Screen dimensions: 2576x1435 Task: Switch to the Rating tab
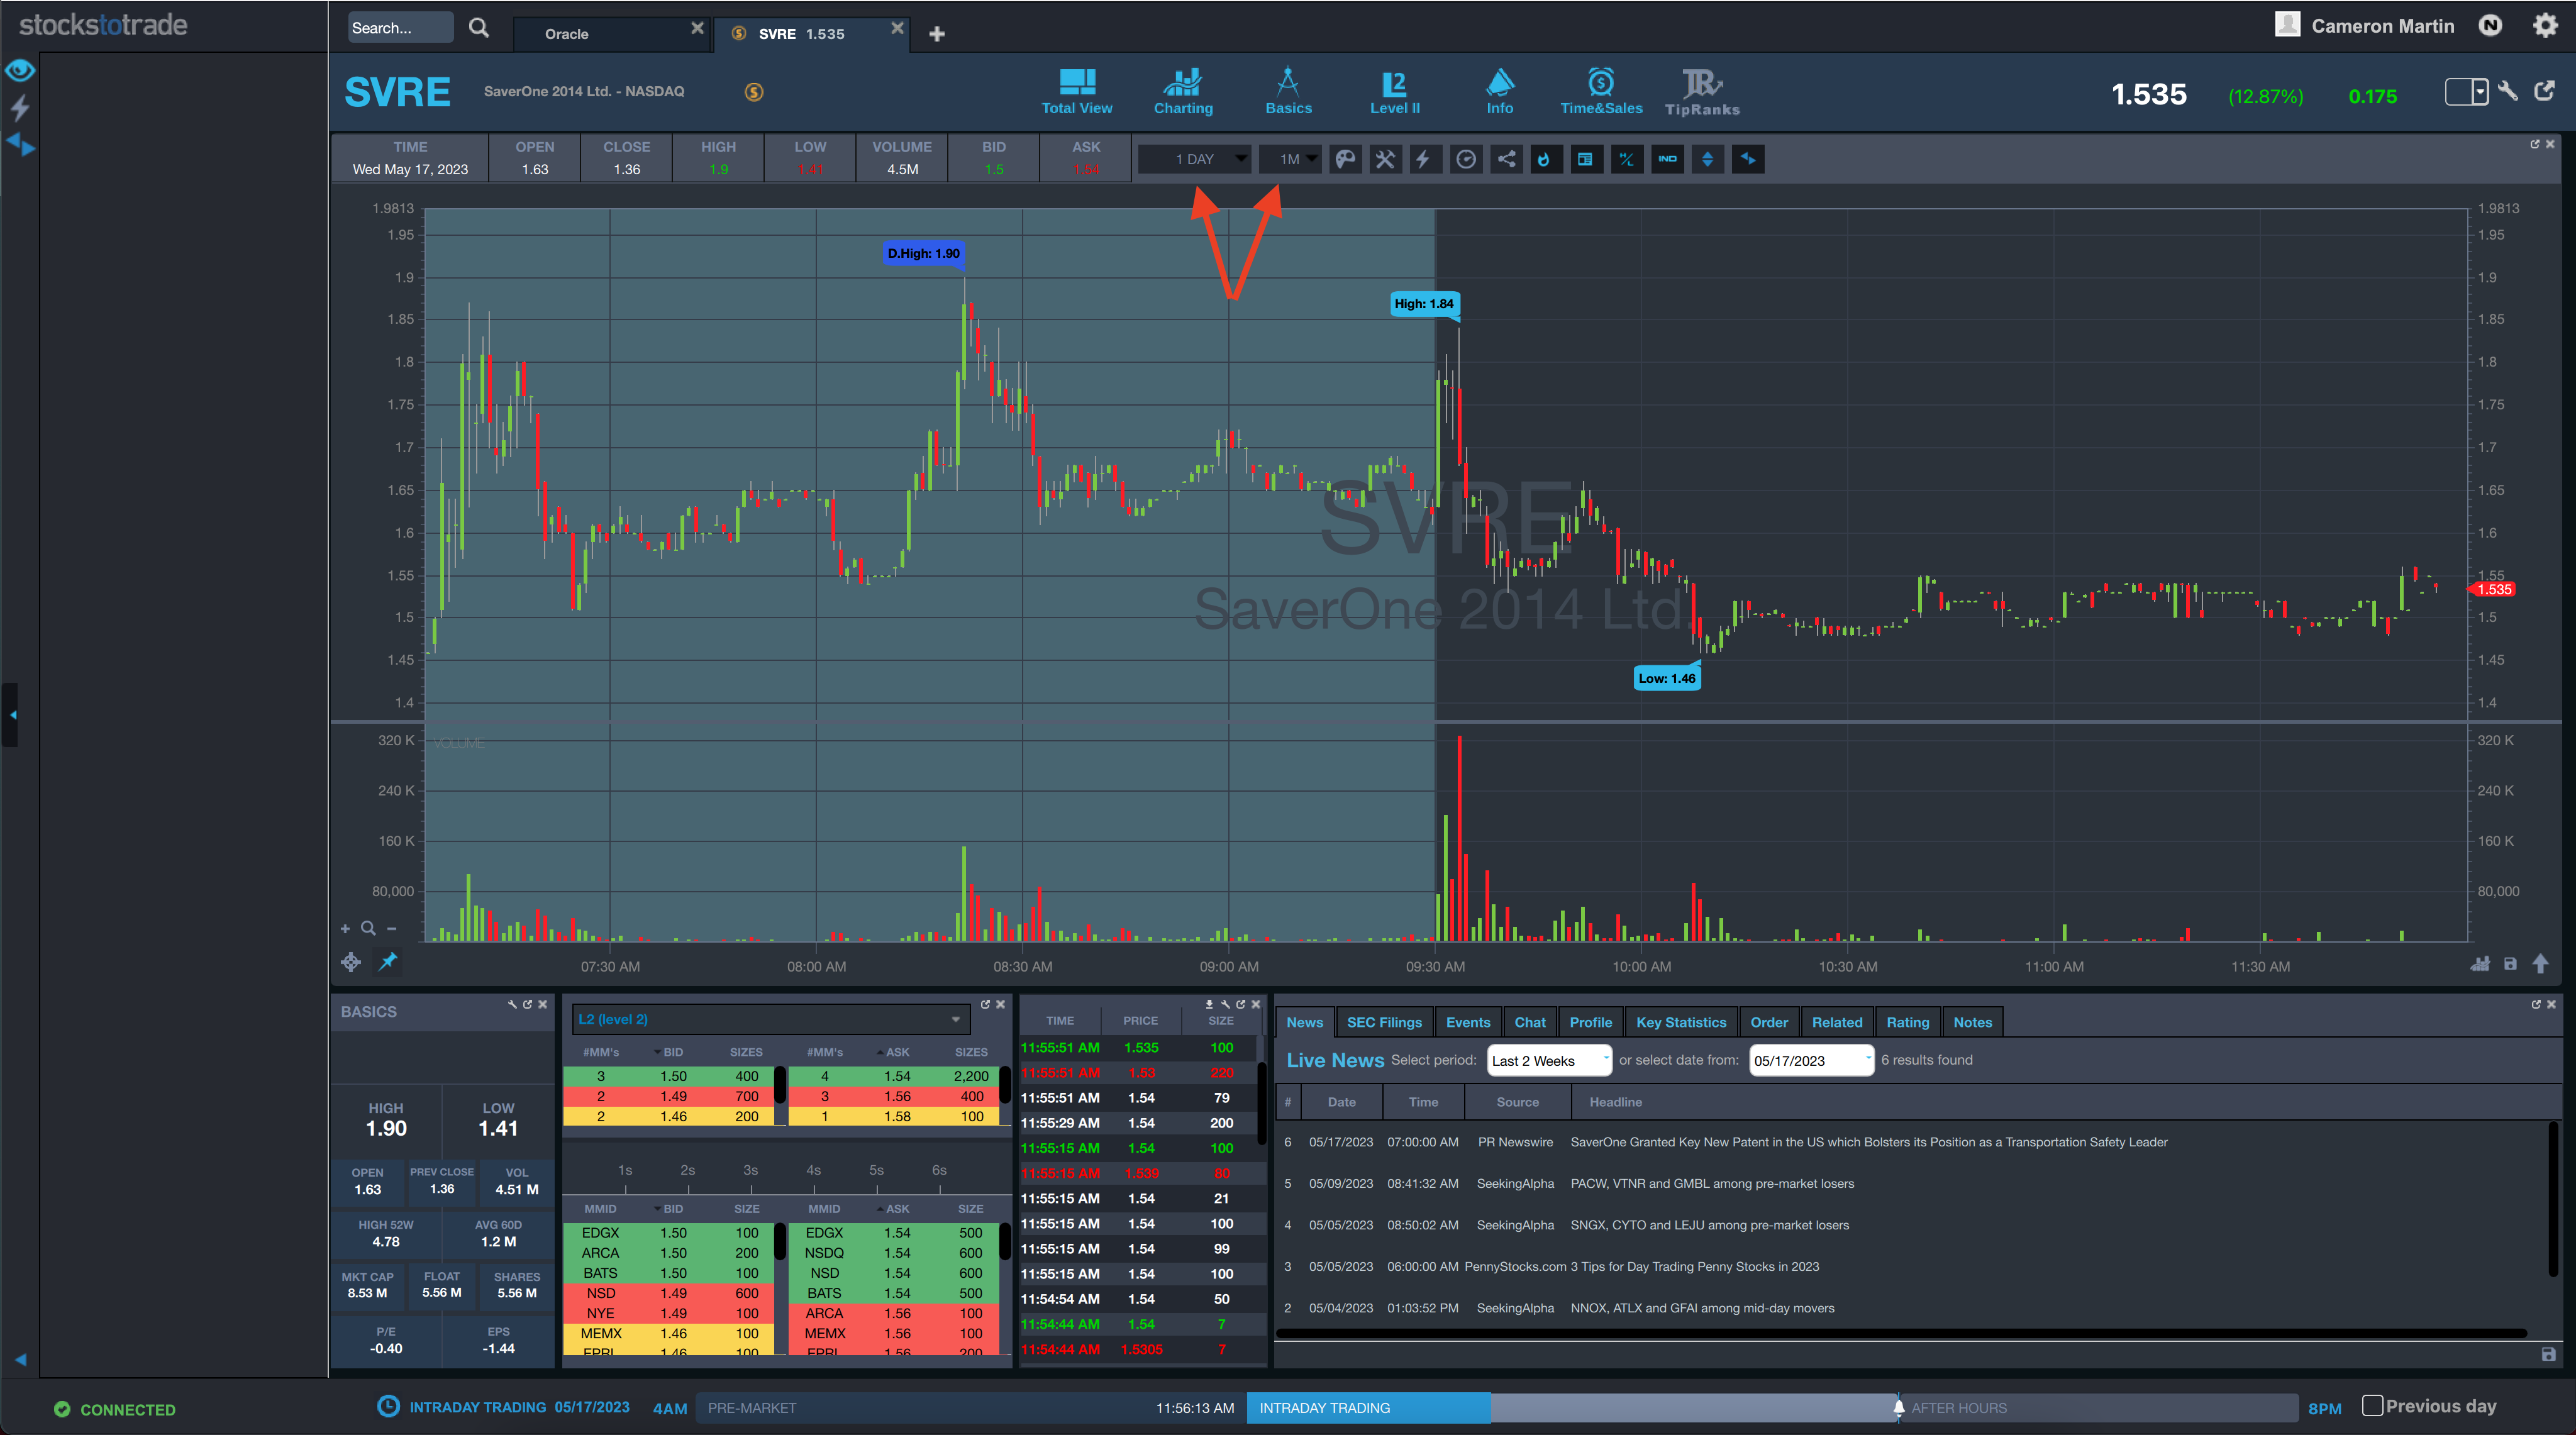point(1907,1022)
